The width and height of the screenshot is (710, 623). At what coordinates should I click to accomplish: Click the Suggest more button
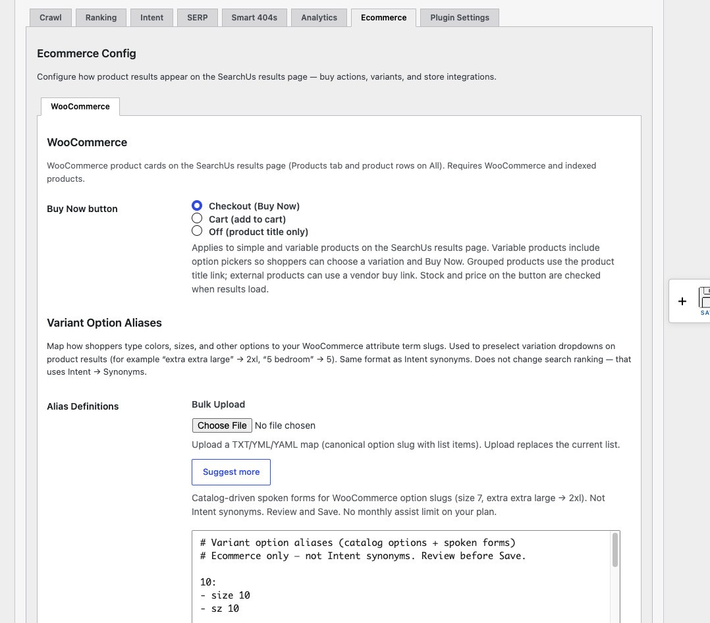231,472
